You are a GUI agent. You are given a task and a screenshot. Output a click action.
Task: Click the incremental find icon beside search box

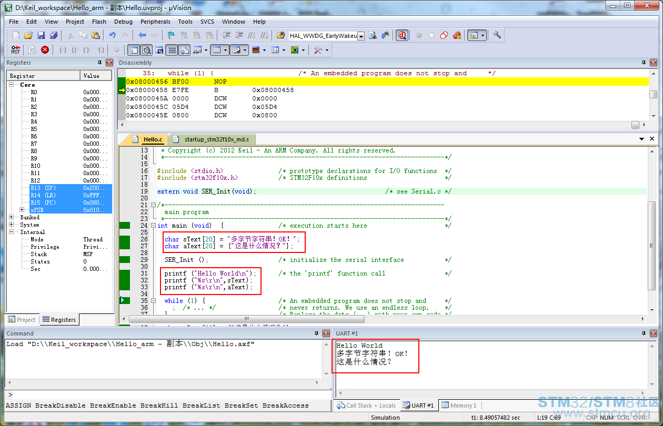coord(385,35)
